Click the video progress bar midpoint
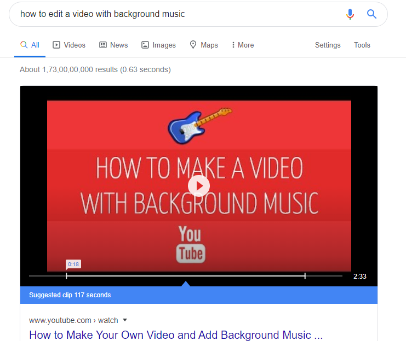The width and height of the screenshot is (406, 341). pyautogui.click(x=186, y=276)
